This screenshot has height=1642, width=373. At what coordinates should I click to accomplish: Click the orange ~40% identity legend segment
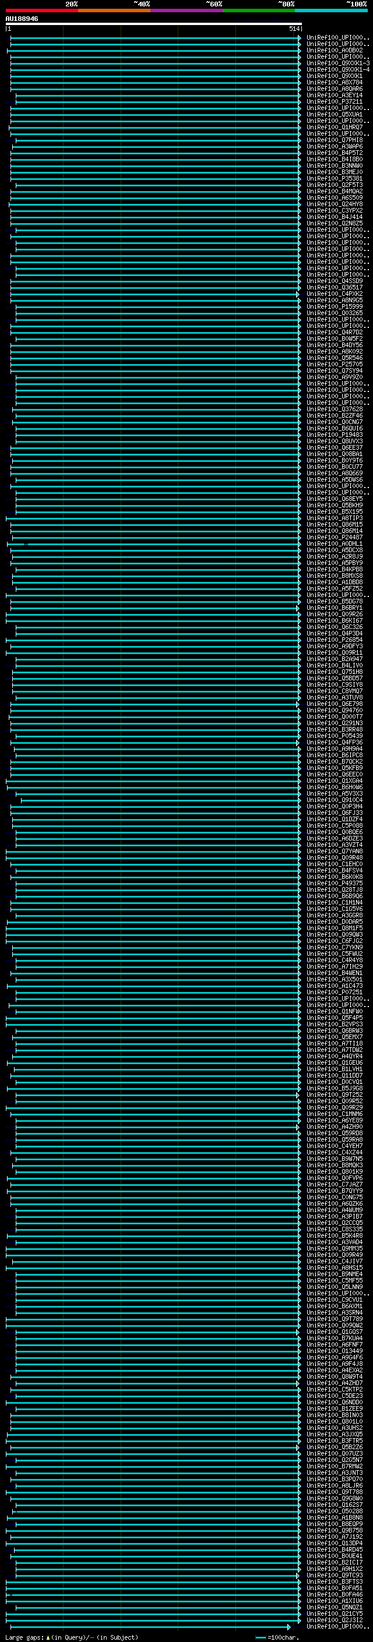coord(114,10)
